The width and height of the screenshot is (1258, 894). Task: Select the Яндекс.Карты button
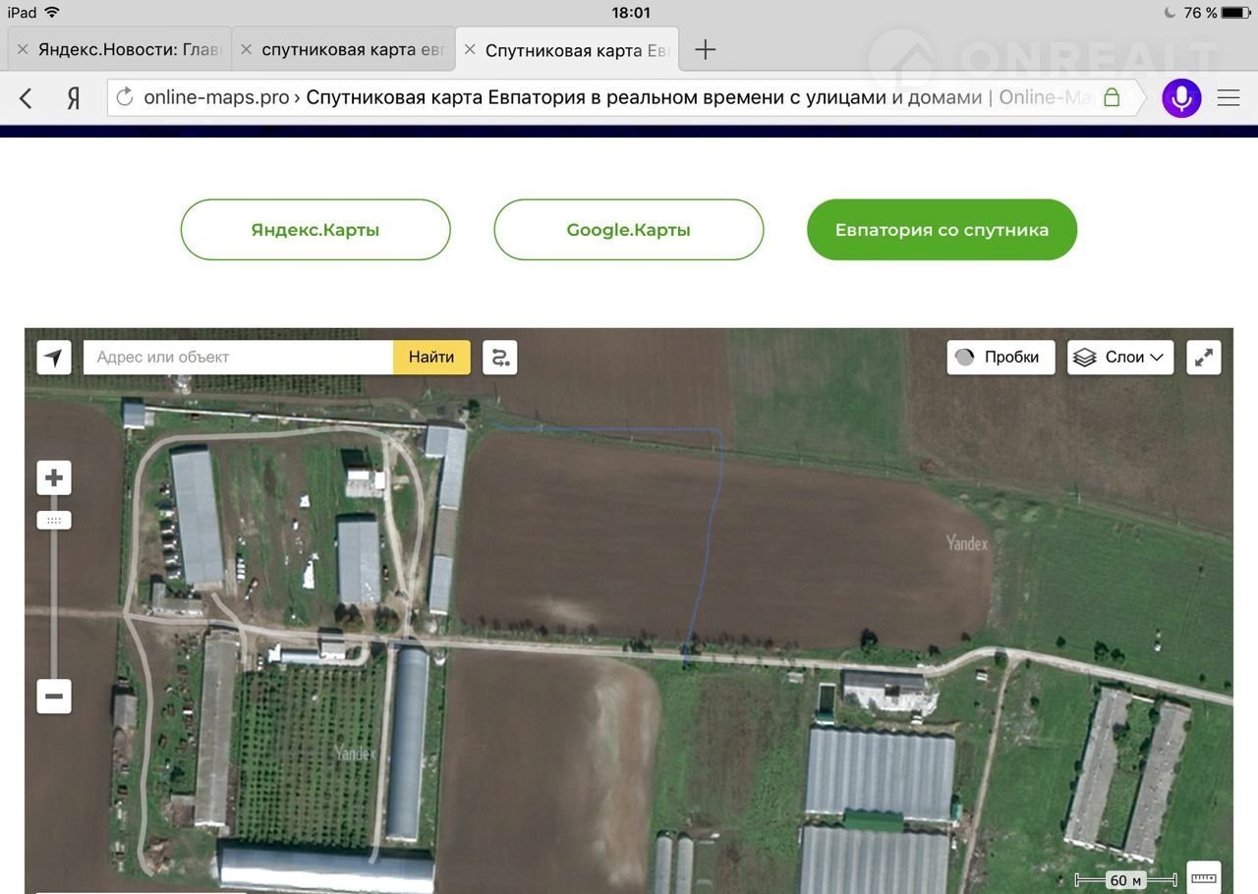(315, 230)
